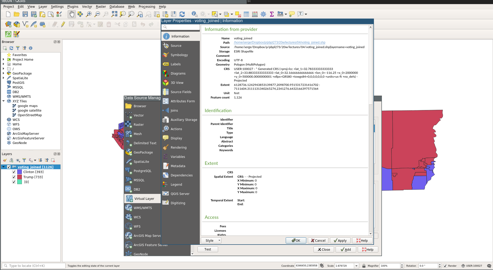This screenshot has width=493, height=270.
Task: Uncheck the Trump legend checkbox
Action: pyautogui.click(x=14, y=177)
